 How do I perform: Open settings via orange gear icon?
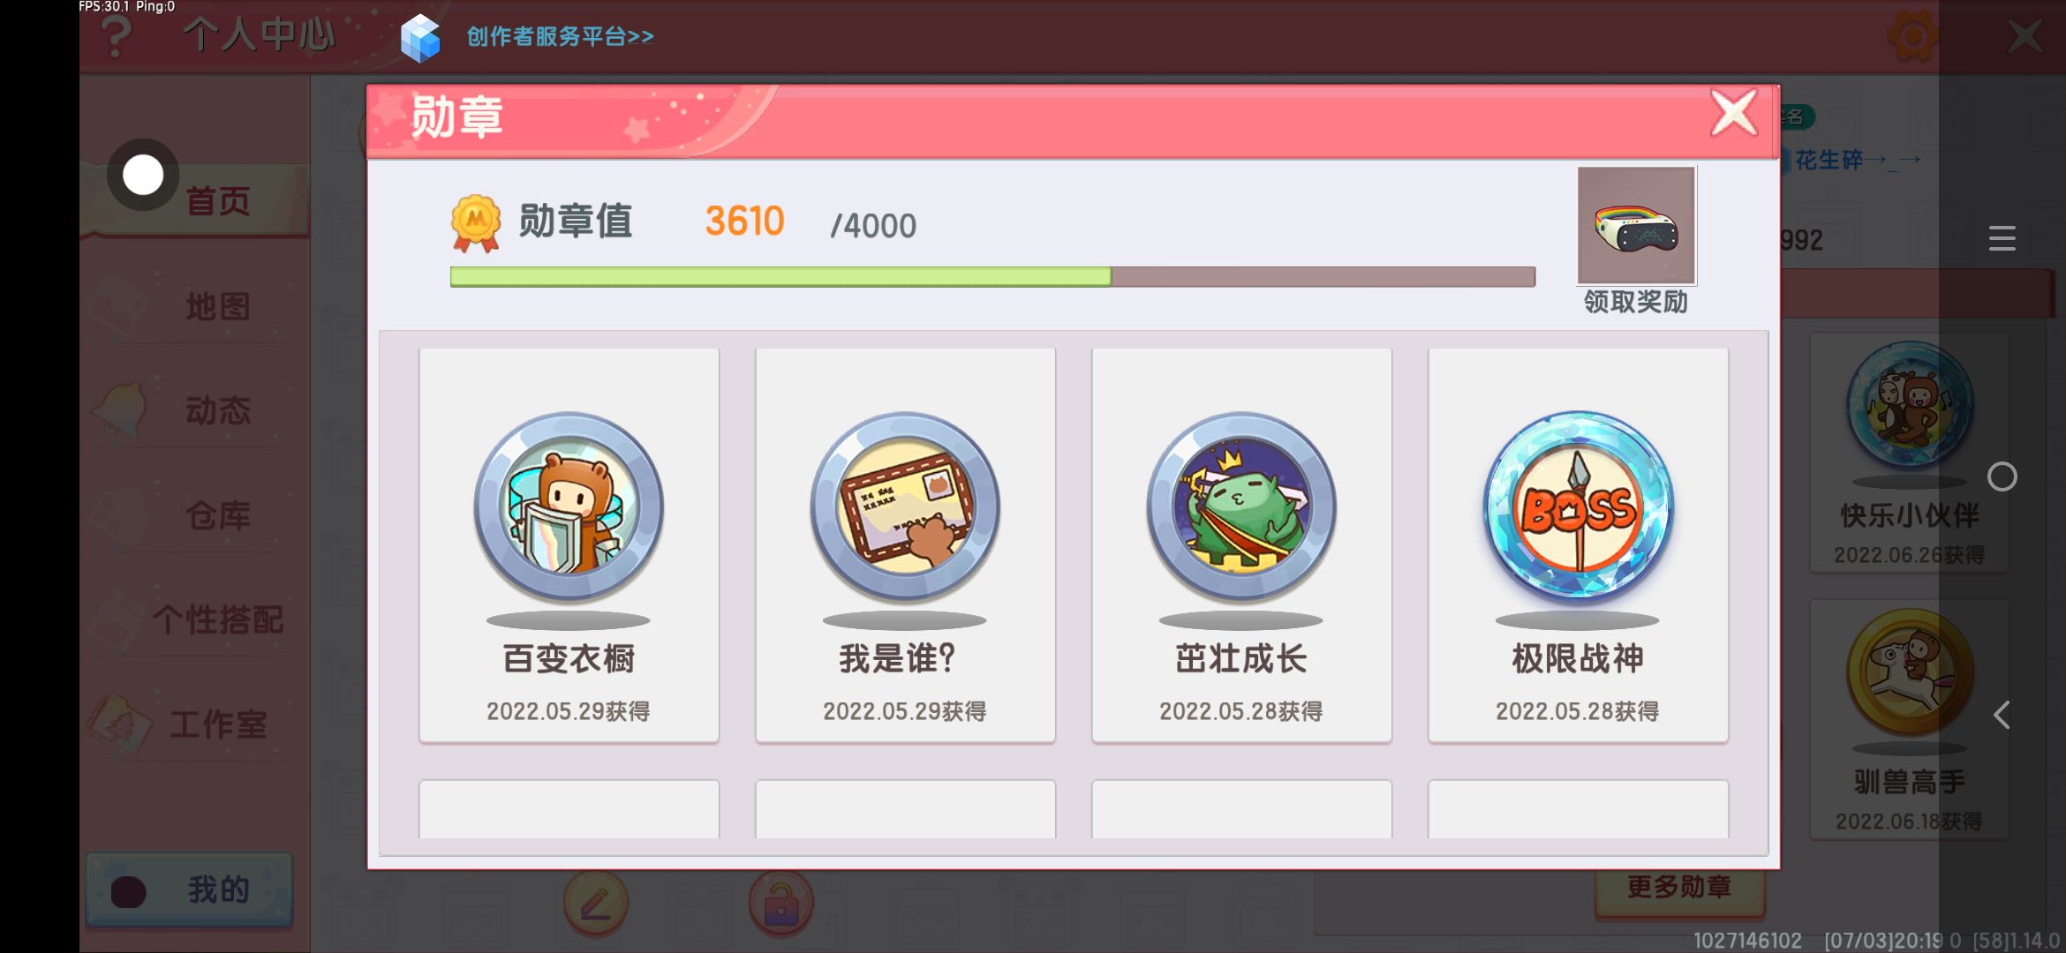(1912, 36)
